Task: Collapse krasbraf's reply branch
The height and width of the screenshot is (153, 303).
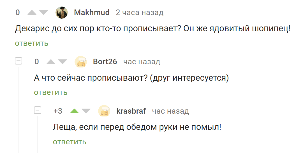Action: click(38, 110)
